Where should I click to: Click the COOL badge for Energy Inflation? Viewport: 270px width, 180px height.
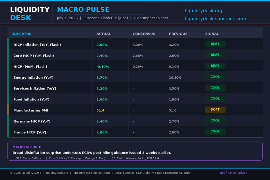pos(215,77)
